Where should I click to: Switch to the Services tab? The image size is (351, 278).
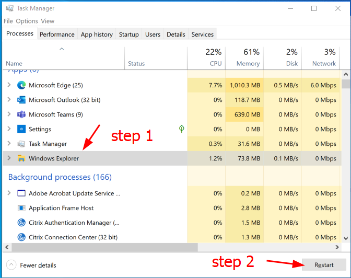[202, 34]
